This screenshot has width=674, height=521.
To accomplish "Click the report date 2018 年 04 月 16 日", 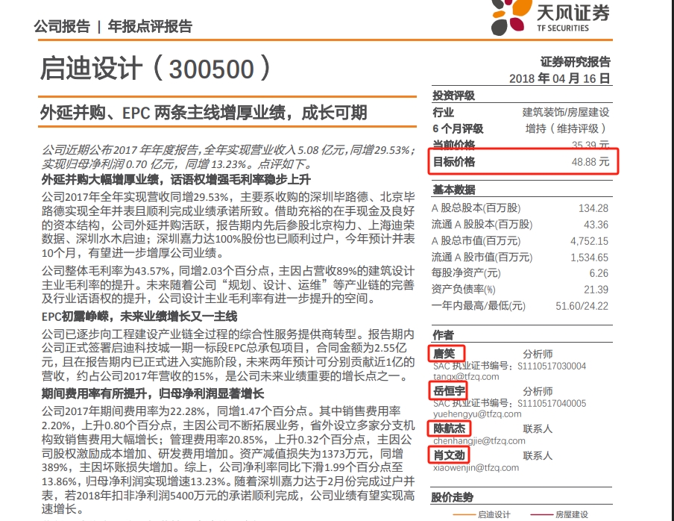I will [560, 78].
